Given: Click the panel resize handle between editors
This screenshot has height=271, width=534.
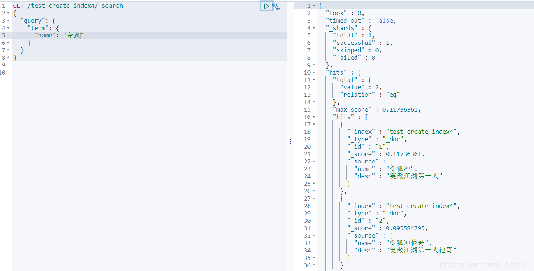Looking at the screenshot, I should tap(290, 142).
